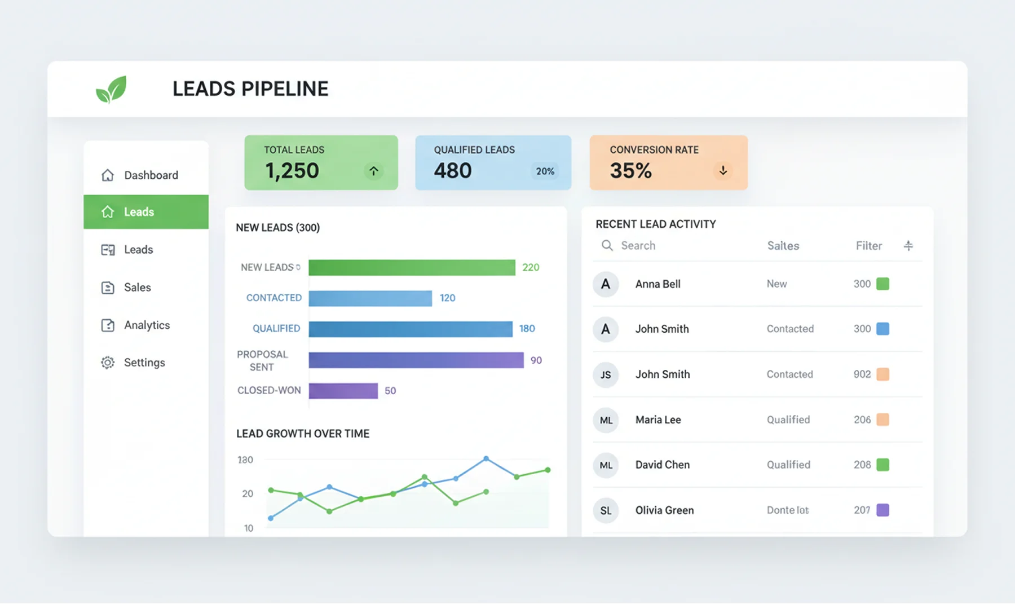Select the highlighted green Leads menu item
The image size is (1015, 609).
(146, 212)
